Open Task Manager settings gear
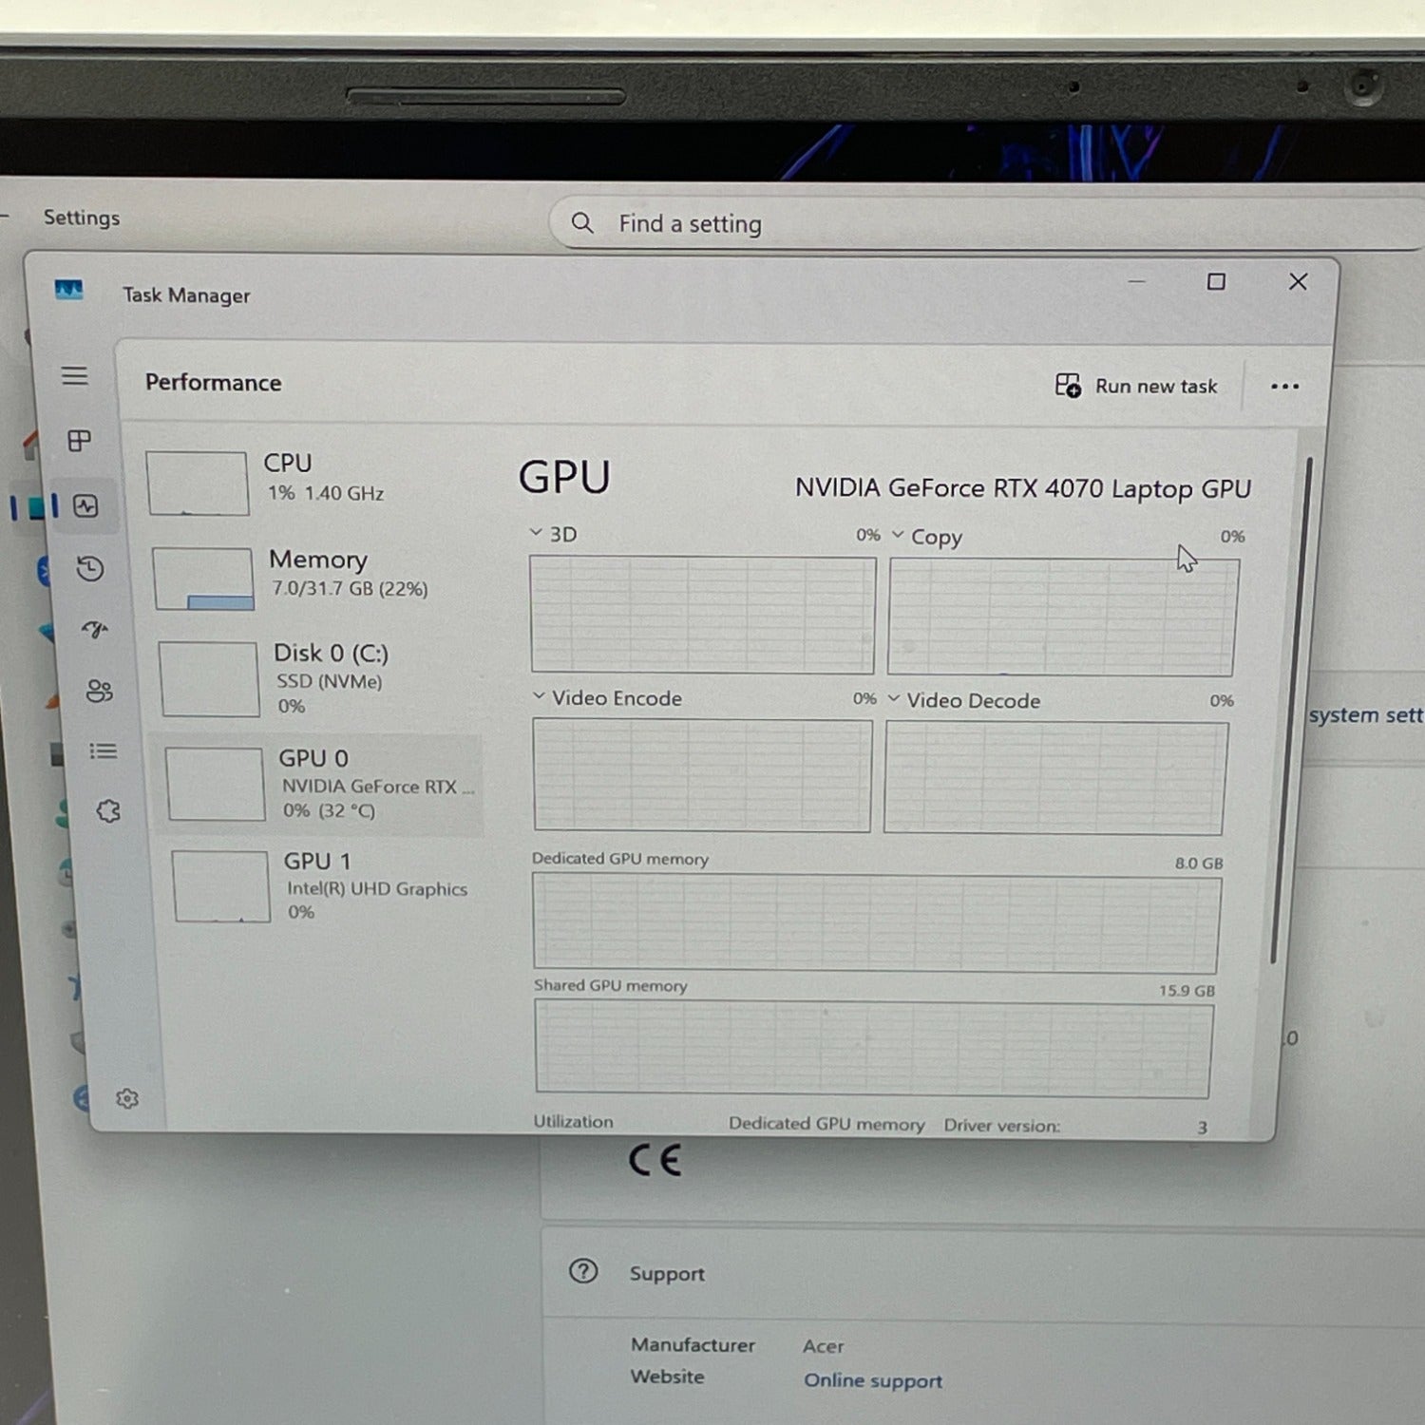Viewport: 1425px width, 1425px height. pyautogui.click(x=127, y=1099)
